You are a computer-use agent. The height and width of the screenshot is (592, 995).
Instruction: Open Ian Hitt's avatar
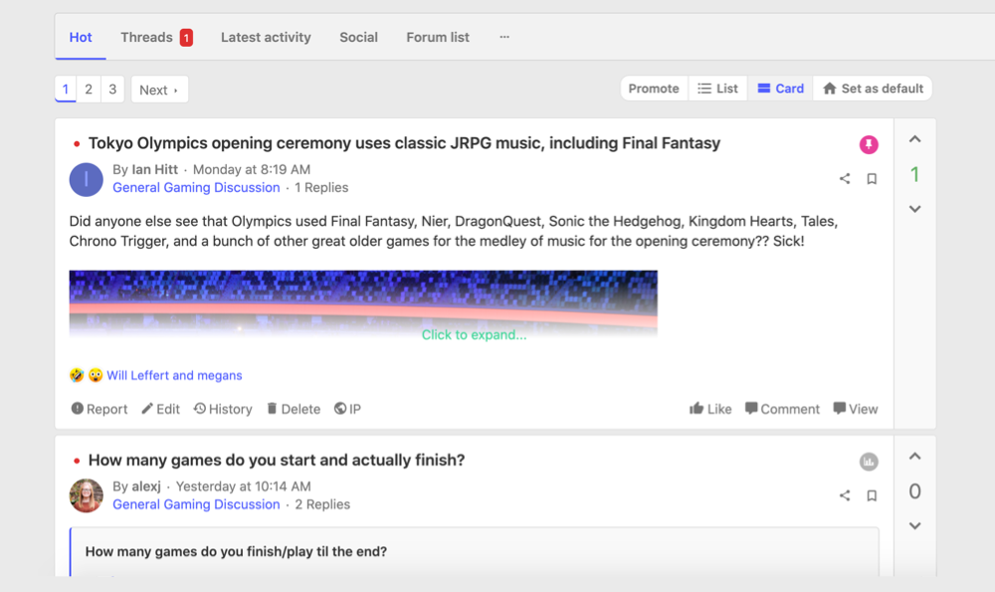87,179
